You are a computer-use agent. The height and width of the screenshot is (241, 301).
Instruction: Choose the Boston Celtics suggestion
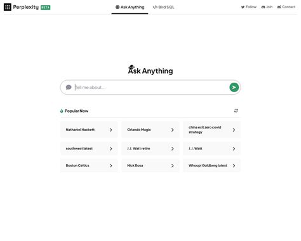tap(89, 165)
